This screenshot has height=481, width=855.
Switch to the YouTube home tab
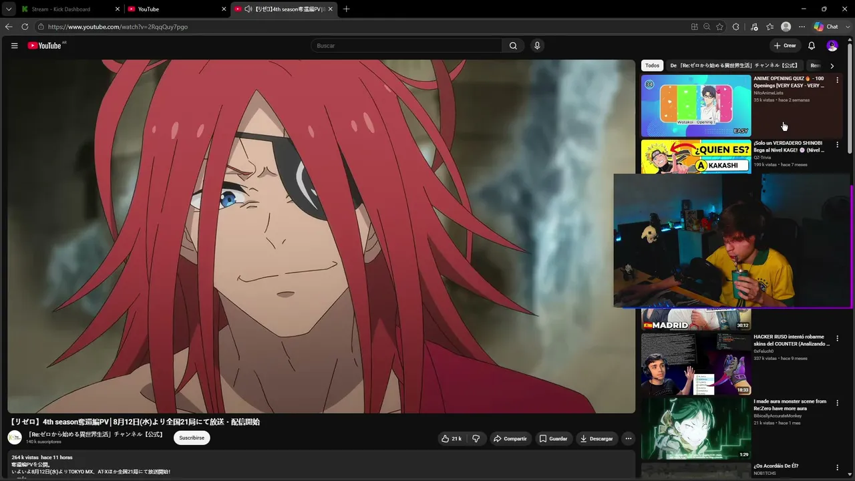point(177,9)
